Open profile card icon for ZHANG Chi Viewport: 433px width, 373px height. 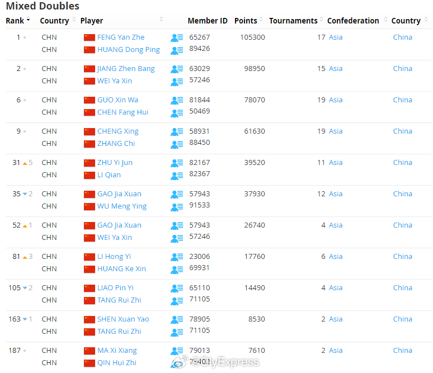(177, 144)
